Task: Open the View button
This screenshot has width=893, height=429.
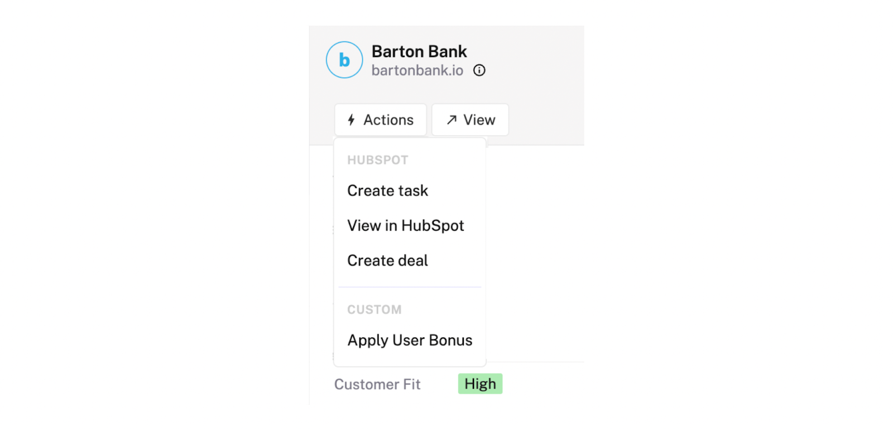Action: coord(470,120)
